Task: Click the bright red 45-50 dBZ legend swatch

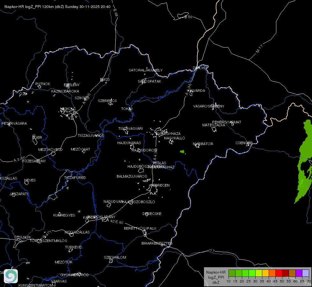Action: tap(279, 273)
